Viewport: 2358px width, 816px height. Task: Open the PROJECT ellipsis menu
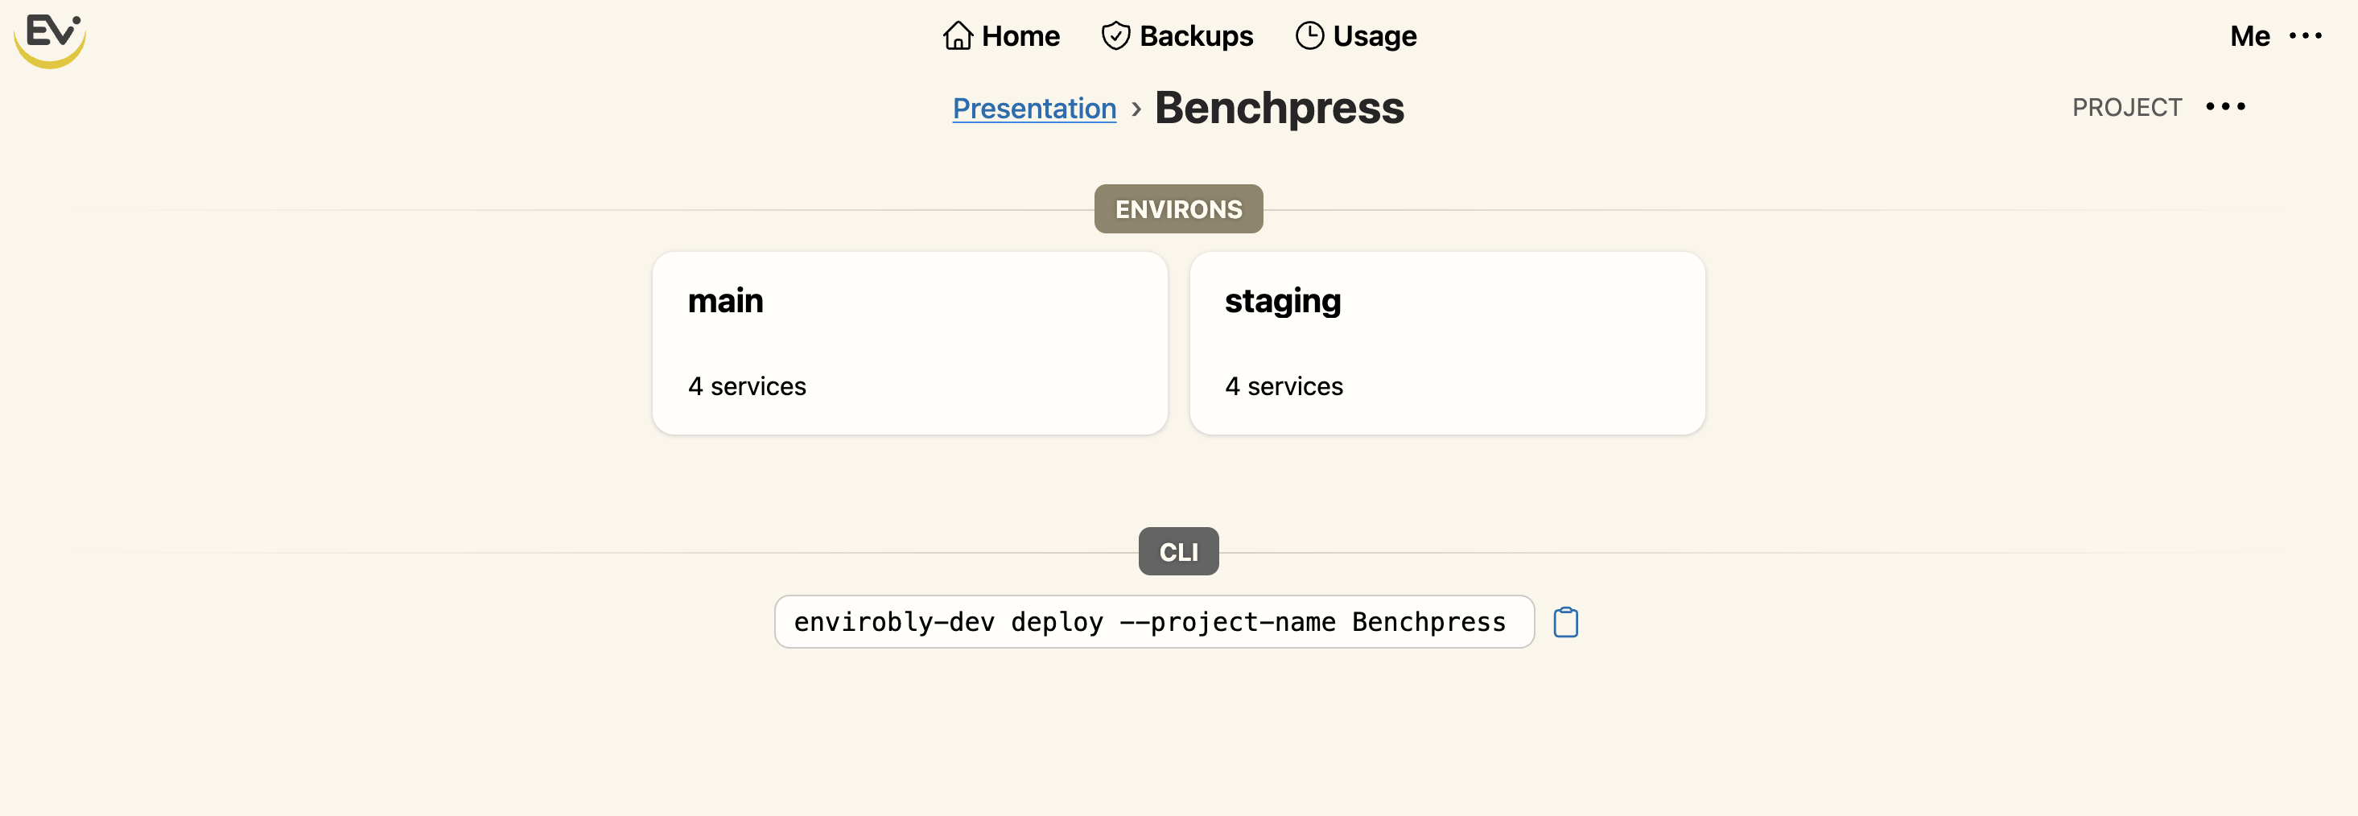(2227, 106)
